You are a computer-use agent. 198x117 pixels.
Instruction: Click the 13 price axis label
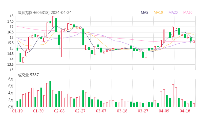pyautogui.click(x=12, y=70)
